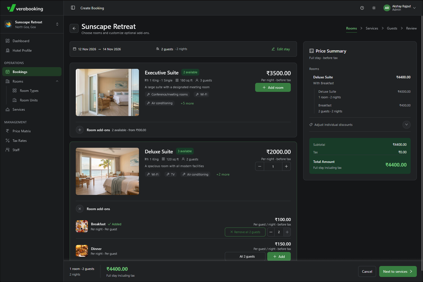Collapse Deluxe Suite room add-ons X icon

point(80,209)
